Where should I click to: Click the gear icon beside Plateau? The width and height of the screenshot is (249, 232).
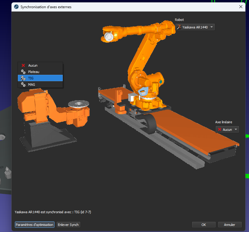23,72
